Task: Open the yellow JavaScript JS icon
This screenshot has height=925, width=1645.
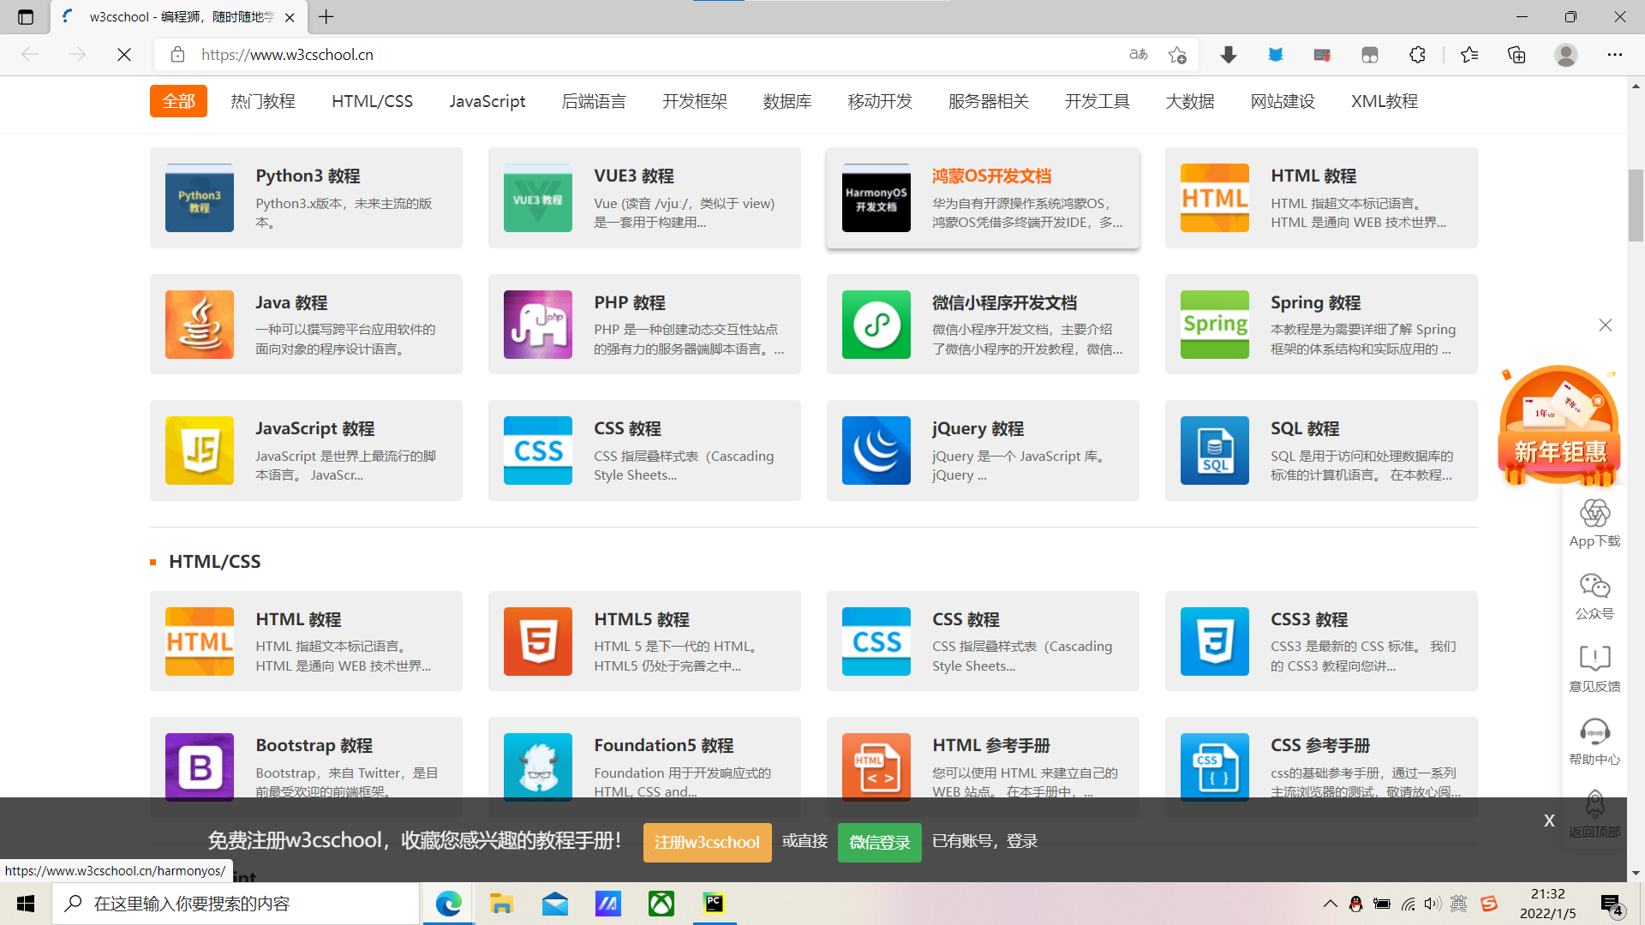Action: [x=199, y=451]
